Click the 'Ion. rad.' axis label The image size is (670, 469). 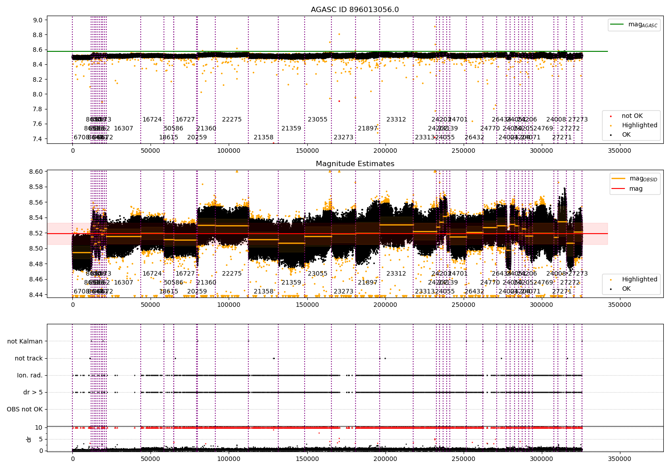[x=30, y=375]
